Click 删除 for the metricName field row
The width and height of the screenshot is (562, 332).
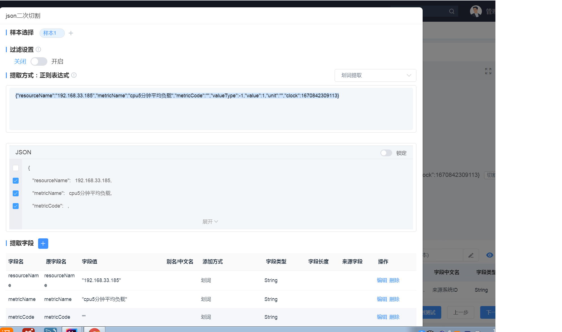point(394,299)
